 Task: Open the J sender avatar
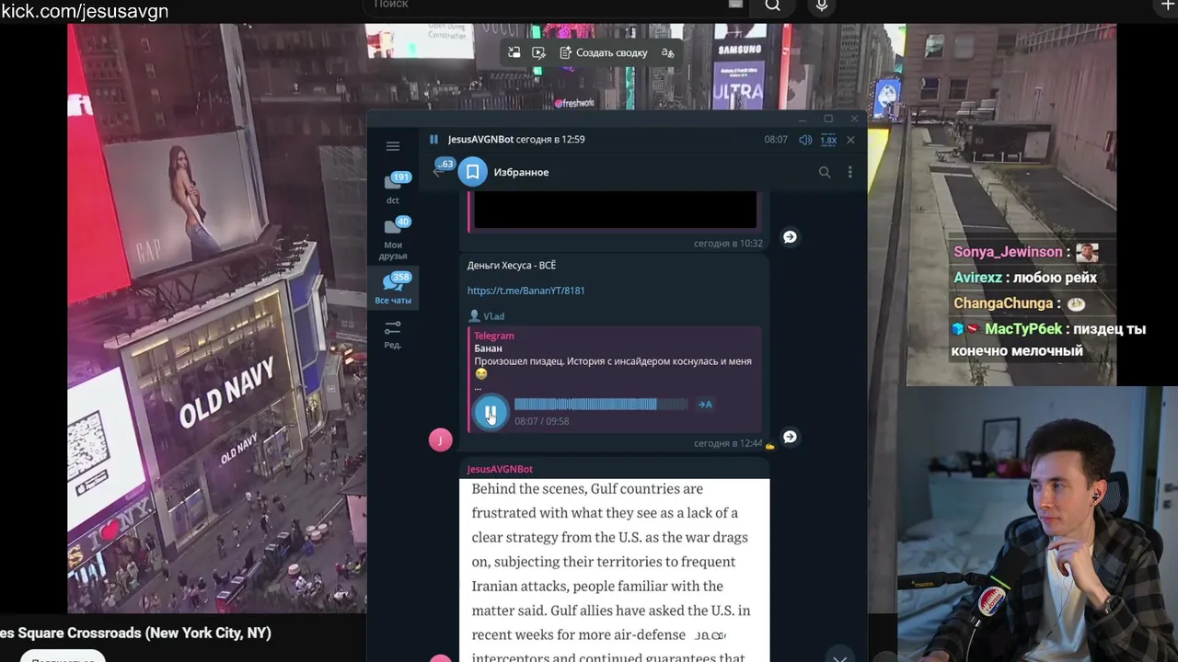pos(440,439)
